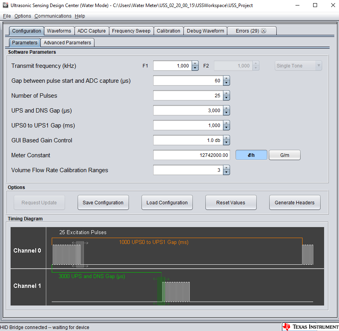Open the Single Tone dropdown
Image resolution: width=339 pixels, height=331 pixels.
(x=298, y=66)
